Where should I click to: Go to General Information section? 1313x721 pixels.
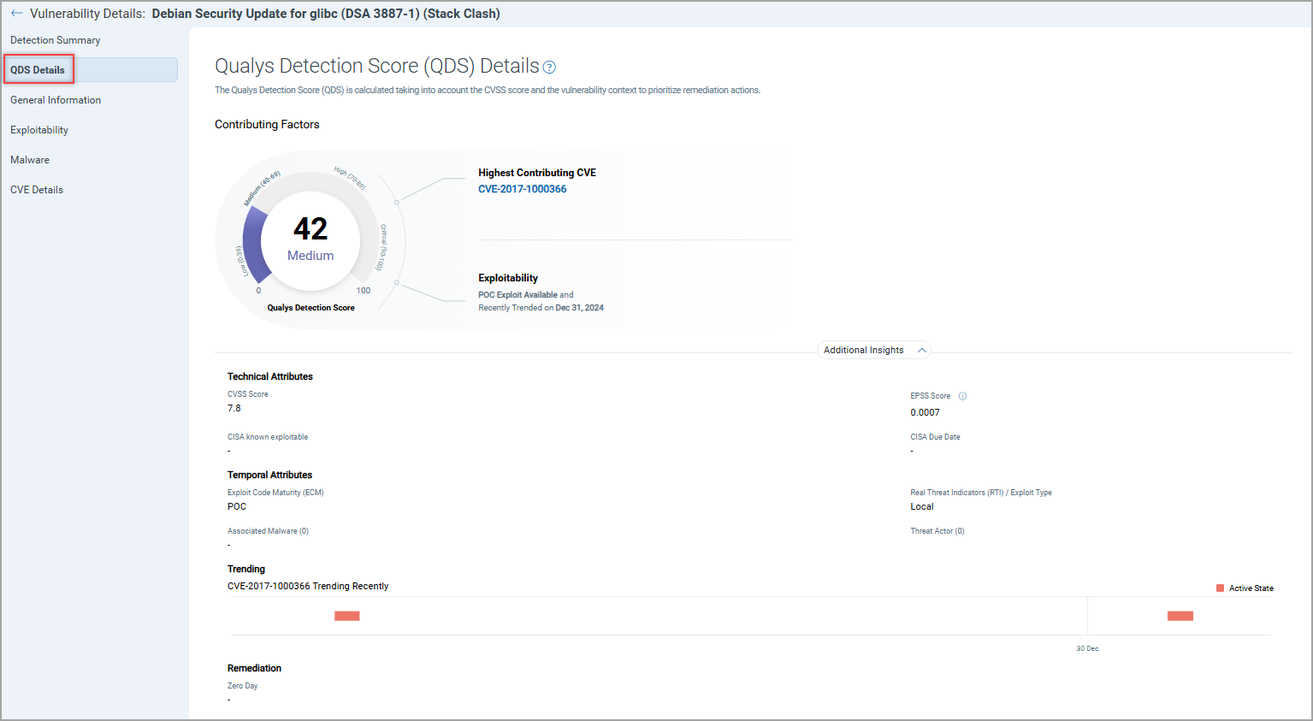pos(56,100)
